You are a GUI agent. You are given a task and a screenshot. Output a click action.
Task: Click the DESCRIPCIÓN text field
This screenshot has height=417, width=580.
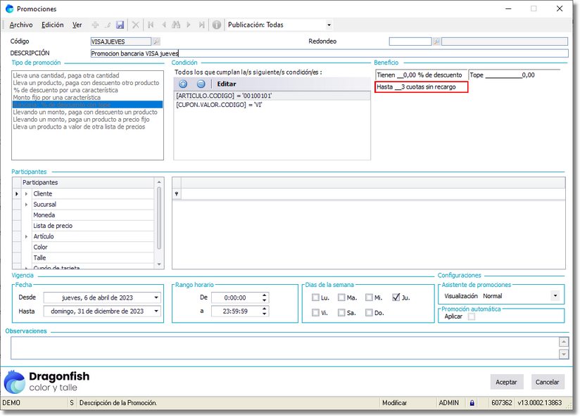tap(329, 53)
